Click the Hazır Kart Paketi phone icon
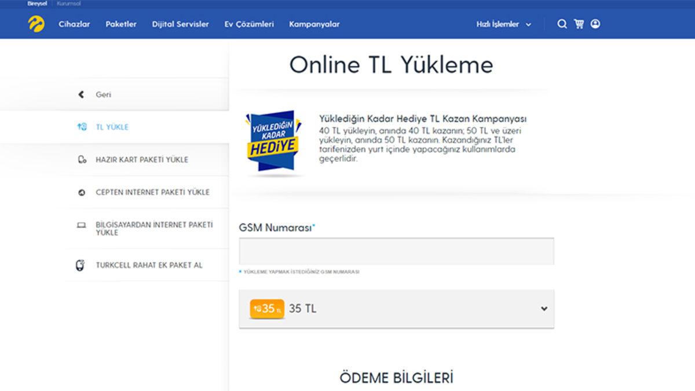The width and height of the screenshot is (695, 391). pyautogui.click(x=82, y=159)
